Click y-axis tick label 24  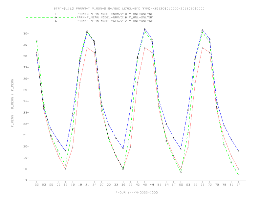25,101
